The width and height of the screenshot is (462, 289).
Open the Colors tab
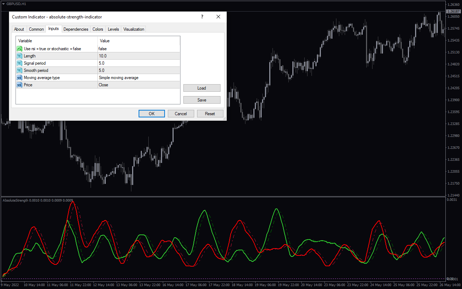[98, 29]
